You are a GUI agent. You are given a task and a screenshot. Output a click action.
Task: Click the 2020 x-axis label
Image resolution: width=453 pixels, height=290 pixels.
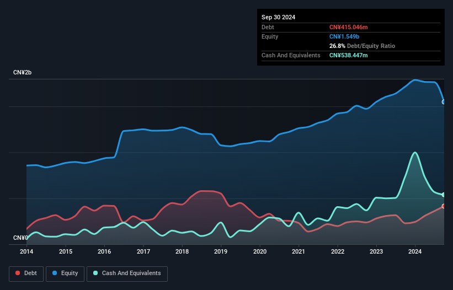260,251
